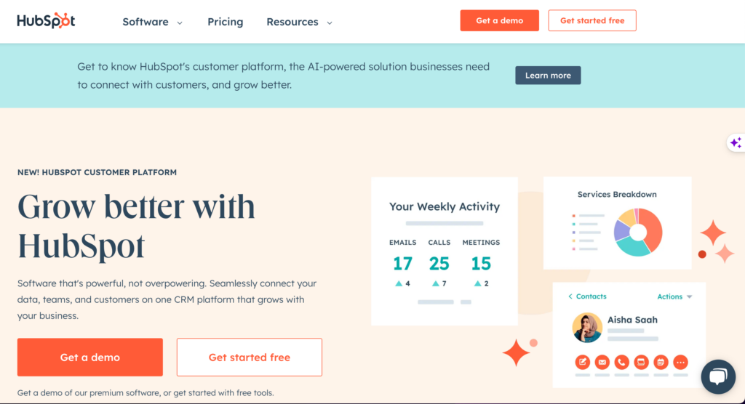Expand the Resources menu chevron
The height and width of the screenshot is (404, 745).
pos(330,23)
